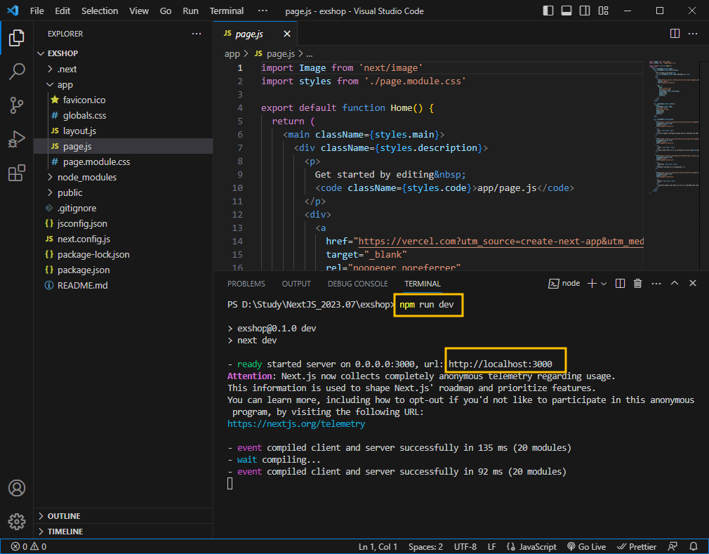The width and height of the screenshot is (709, 554).
Task: Open package-lock.json file
Action: point(123,255)
